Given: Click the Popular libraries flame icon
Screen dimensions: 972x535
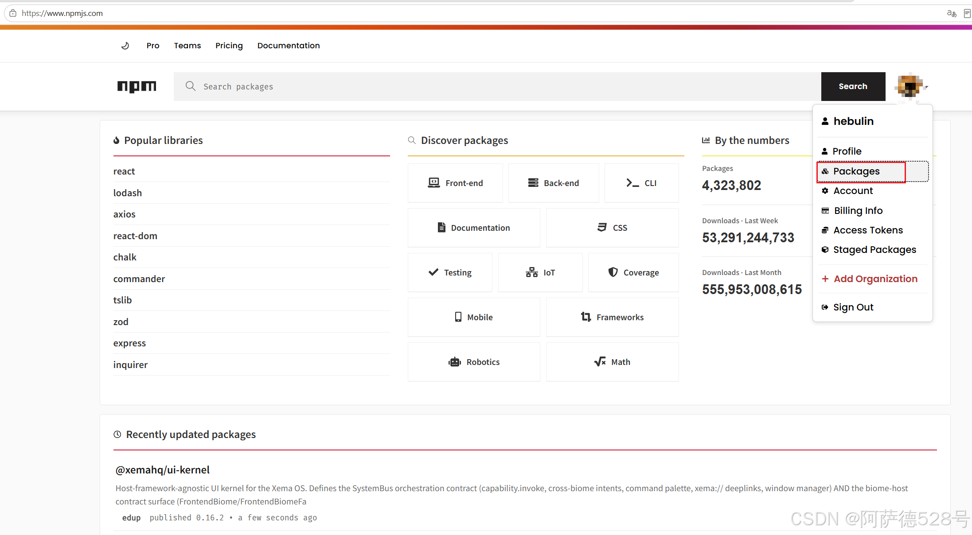Looking at the screenshot, I should 117,140.
